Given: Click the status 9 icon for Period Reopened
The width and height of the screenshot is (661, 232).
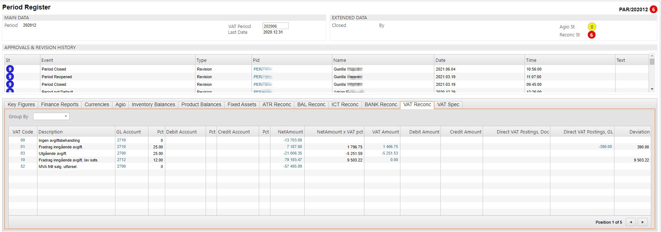Looking at the screenshot, I should click(x=10, y=77).
